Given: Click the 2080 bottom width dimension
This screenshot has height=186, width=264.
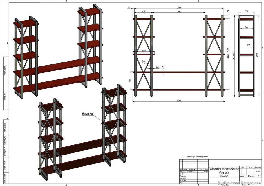Looking at the screenshot, I should [x=178, y=100].
